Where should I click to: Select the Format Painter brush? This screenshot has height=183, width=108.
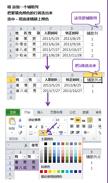(x=20, y=133)
